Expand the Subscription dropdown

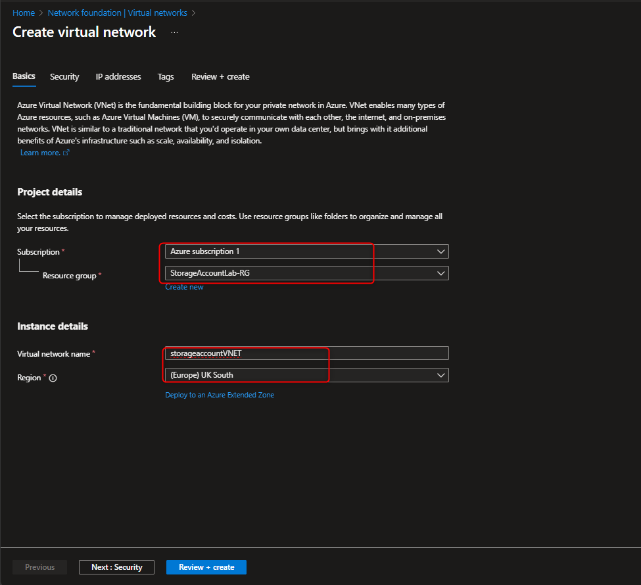click(440, 251)
